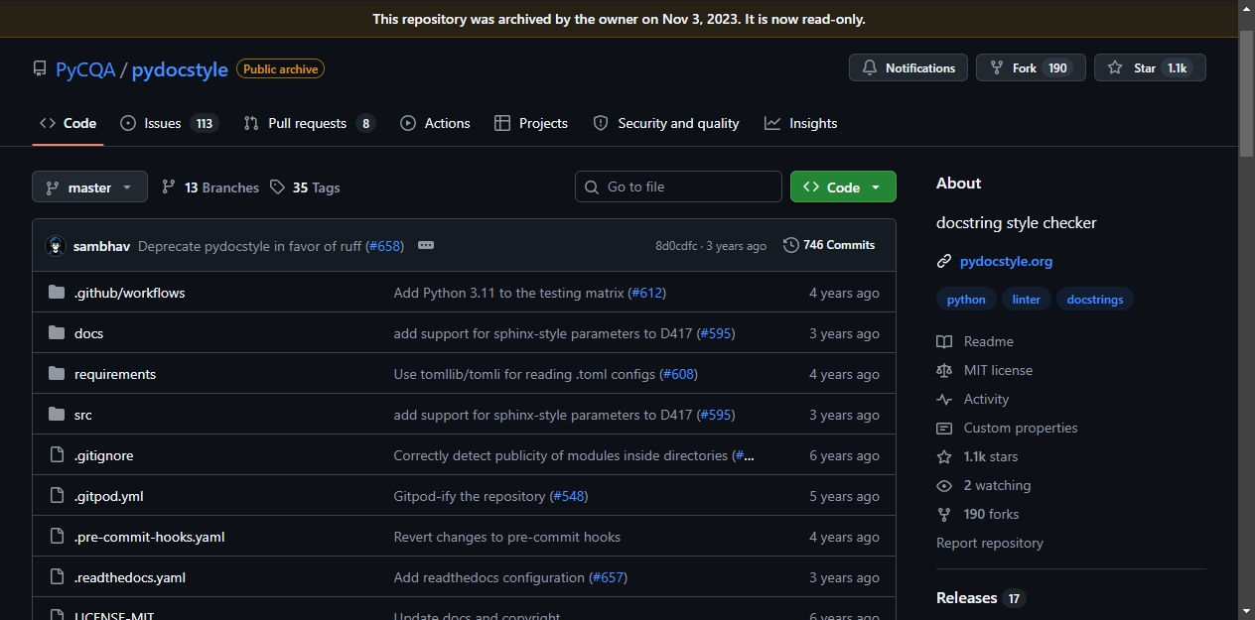View the 13 Branches list
Image resolution: width=1255 pixels, height=620 pixels.
210,187
